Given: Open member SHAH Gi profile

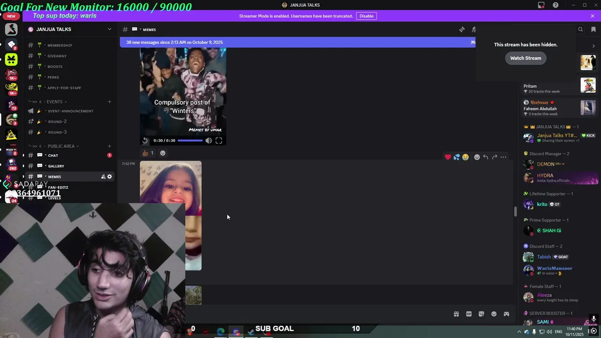Looking at the screenshot, I should 559,230.
